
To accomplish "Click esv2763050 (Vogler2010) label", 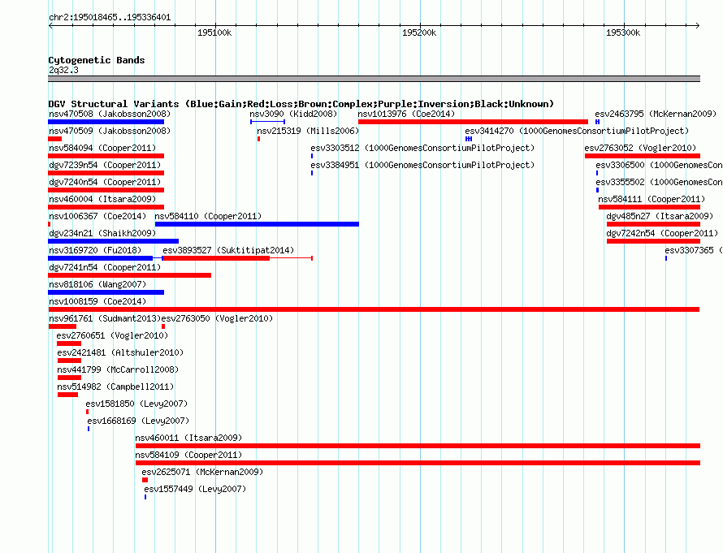I will click(x=217, y=318).
